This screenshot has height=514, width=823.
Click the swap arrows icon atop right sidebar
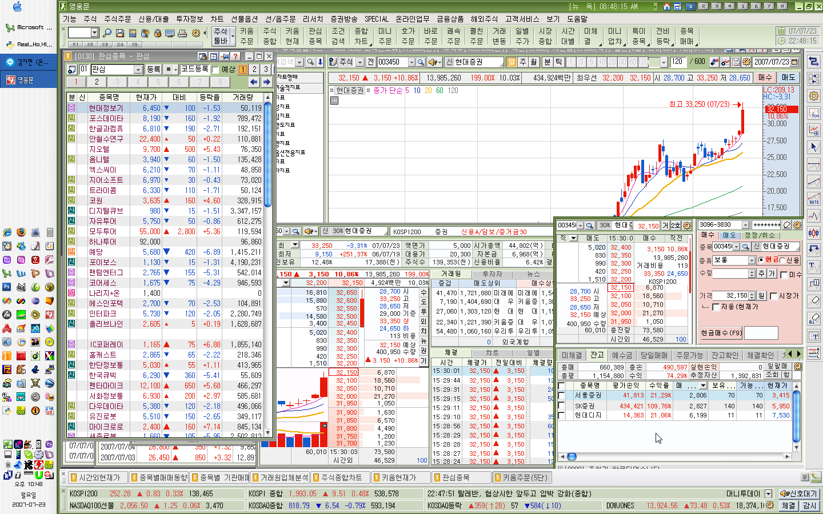(x=814, y=62)
